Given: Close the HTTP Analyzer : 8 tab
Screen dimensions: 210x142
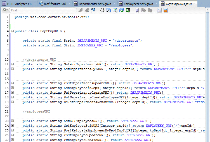Looking at the screenshot, I should 35,4.
